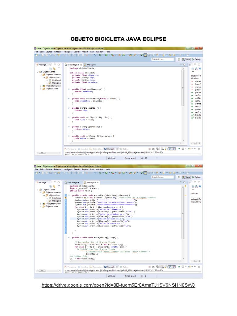Click the green Run button in upper Eclipse toolbar
Screen dimensions: 237x316
pyautogui.click(x=106, y=55)
